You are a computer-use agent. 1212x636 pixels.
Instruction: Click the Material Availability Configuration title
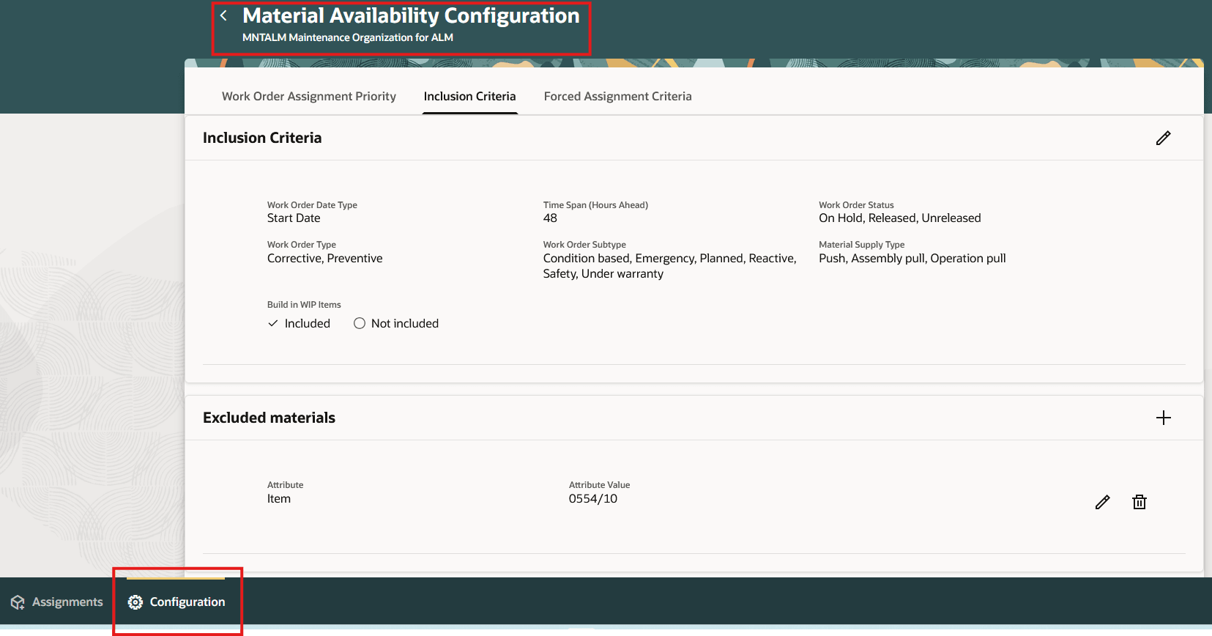click(411, 15)
